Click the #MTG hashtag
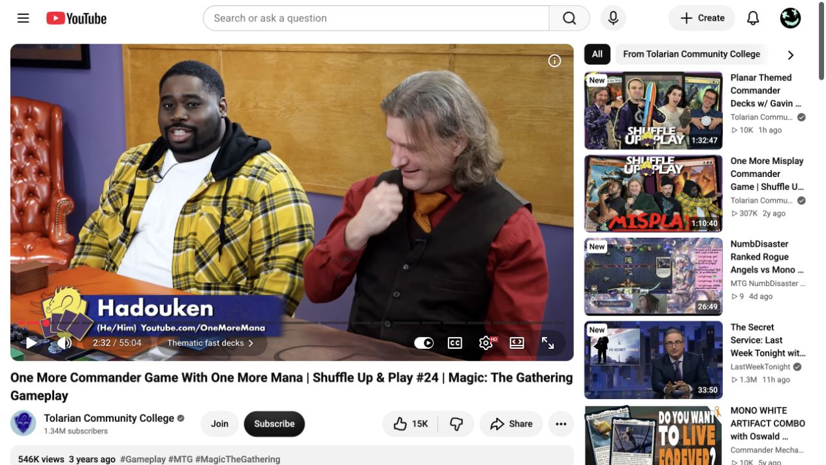Screen dimensions: 826x465 click(x=181, y=459)
